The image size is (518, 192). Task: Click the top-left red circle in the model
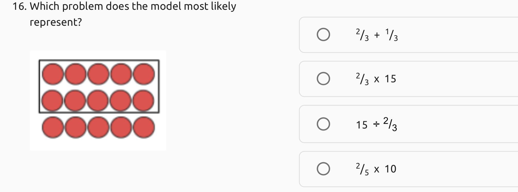pyautogui.click(x=53, y=74)
